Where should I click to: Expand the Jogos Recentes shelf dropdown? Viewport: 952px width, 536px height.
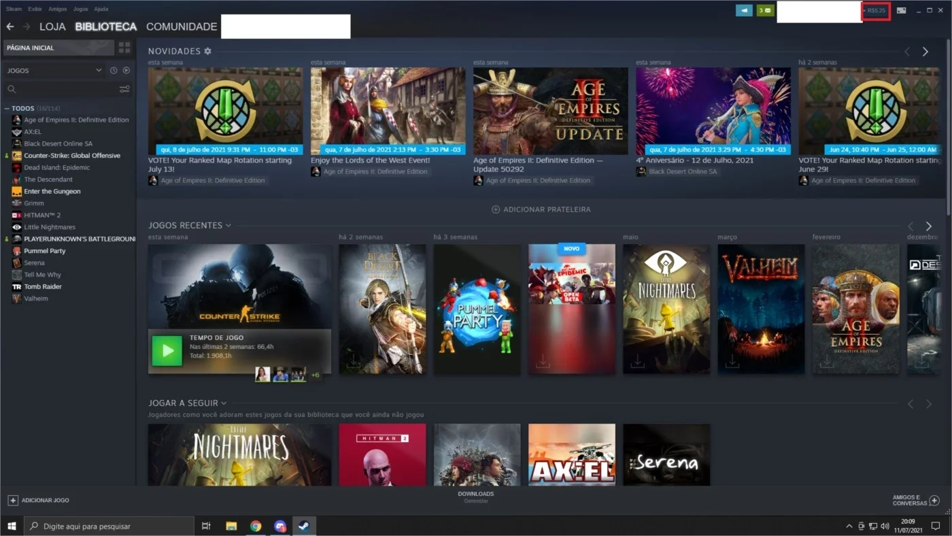(228, 226)
